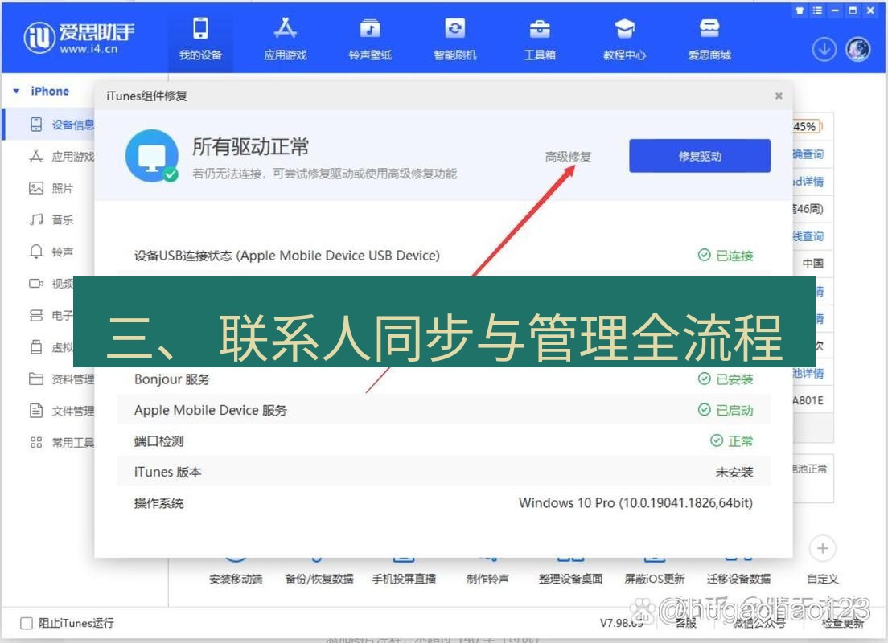Click the 自定义 plus icon

coord(822,548)
